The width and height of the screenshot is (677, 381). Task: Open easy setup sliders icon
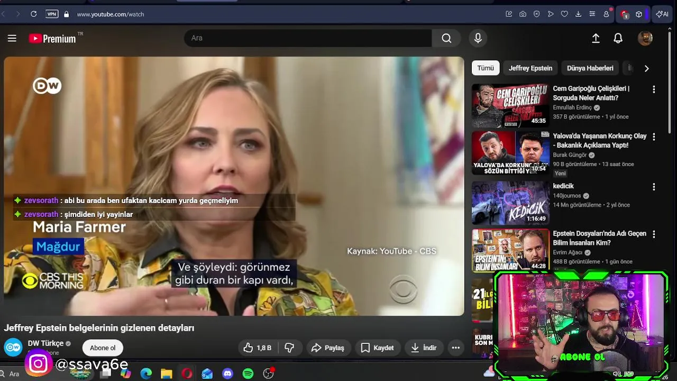coord(592,14)
